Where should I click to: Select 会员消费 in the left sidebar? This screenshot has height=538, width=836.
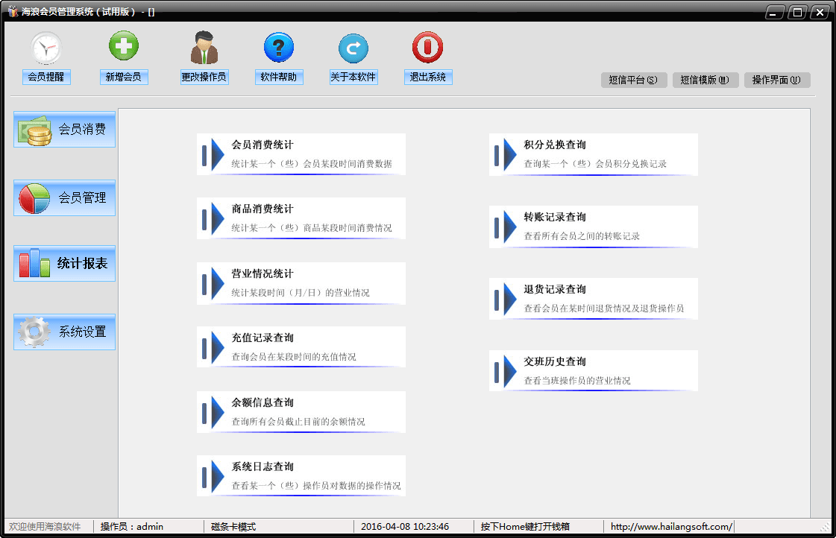pyautogui.click(x=65, y=130)
